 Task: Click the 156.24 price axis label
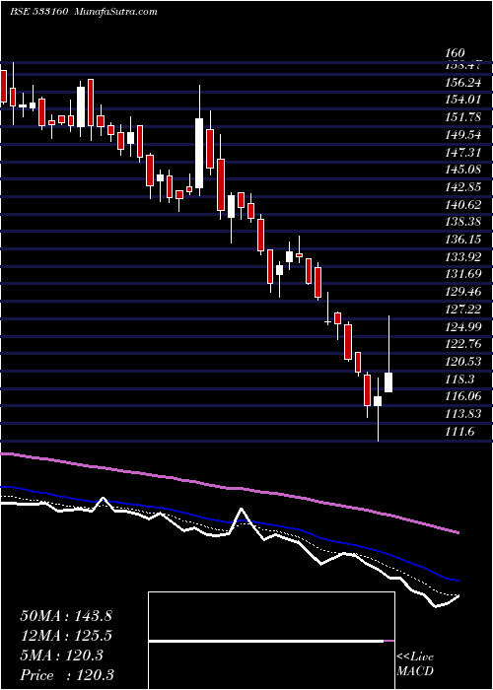(x=463, y=82)
